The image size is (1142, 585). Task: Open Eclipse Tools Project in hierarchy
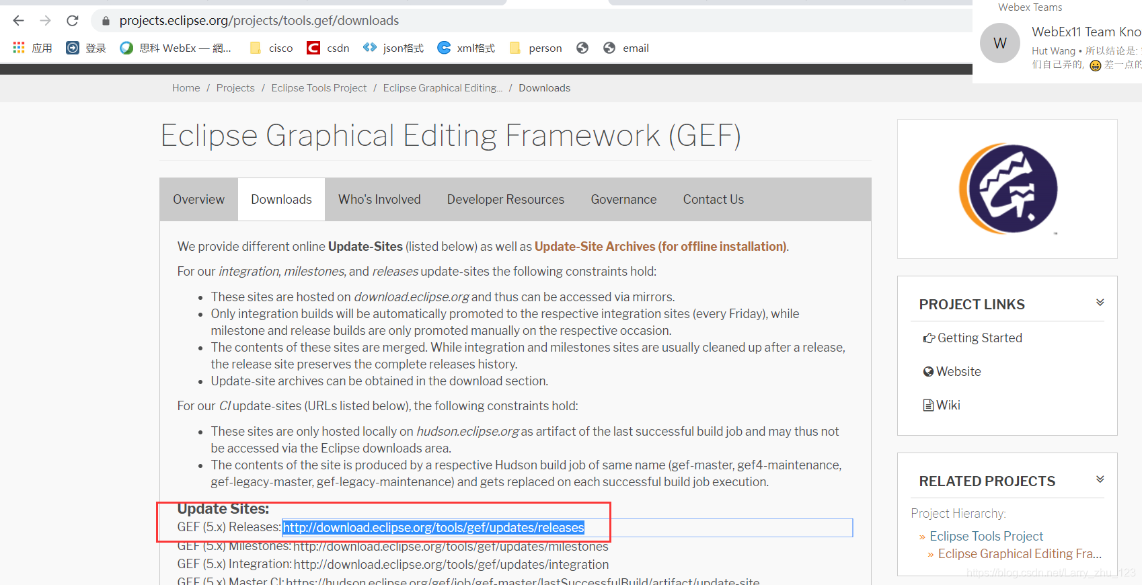pyautogui.click(x=987, y=537)
